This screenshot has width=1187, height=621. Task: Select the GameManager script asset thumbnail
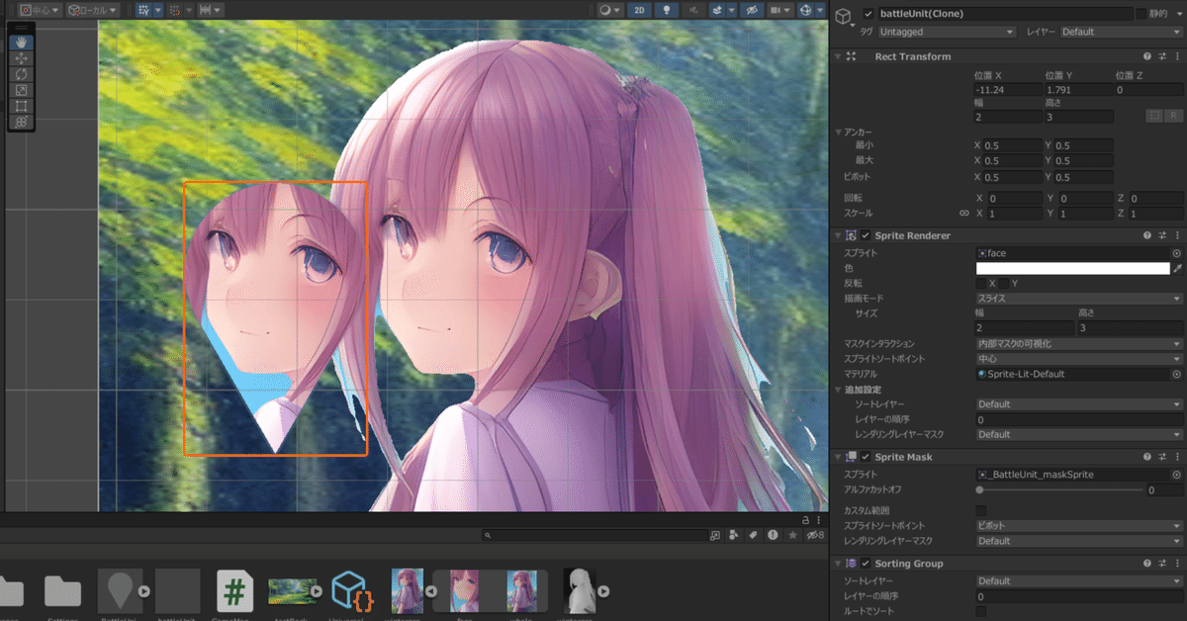(x=234, y=590)
